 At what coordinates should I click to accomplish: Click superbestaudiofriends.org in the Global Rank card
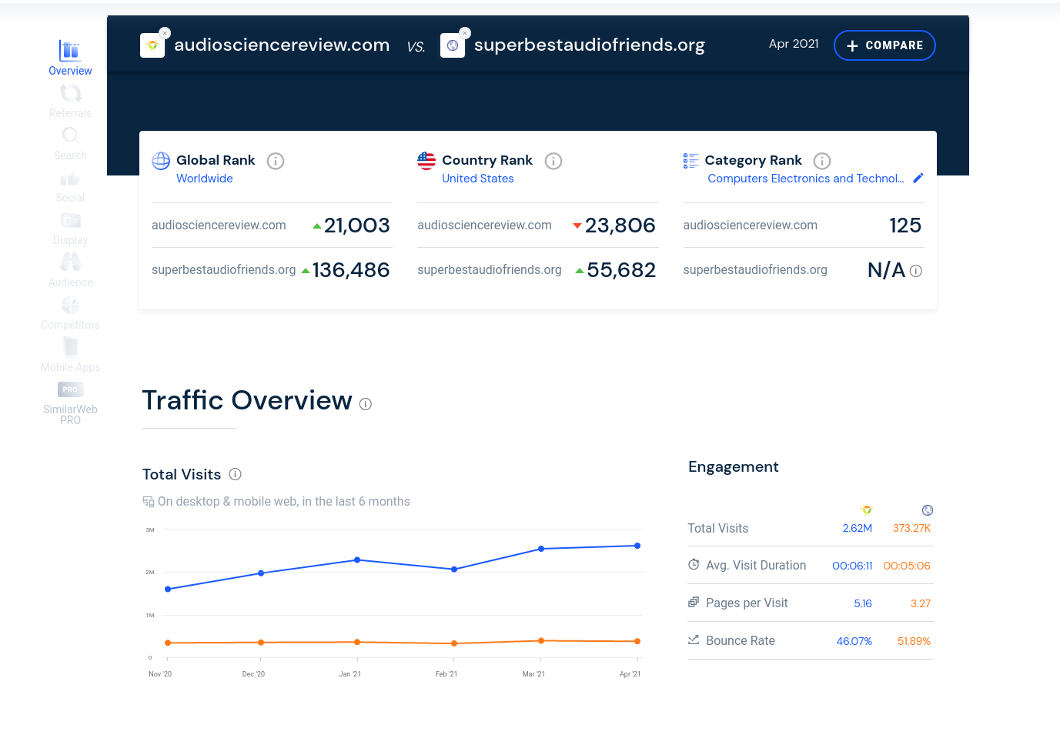click(x=224, y=270)
